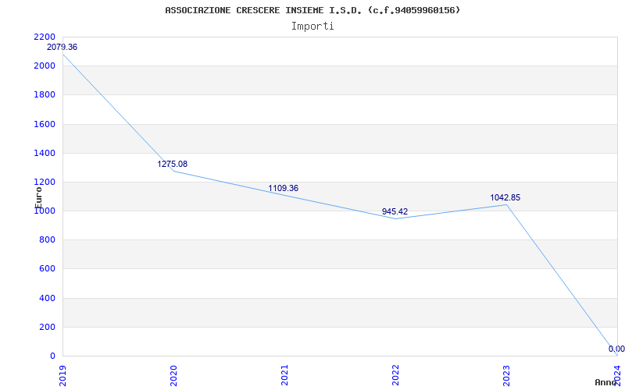Click the 2021 x-axis label

click(x=284, y=375)
